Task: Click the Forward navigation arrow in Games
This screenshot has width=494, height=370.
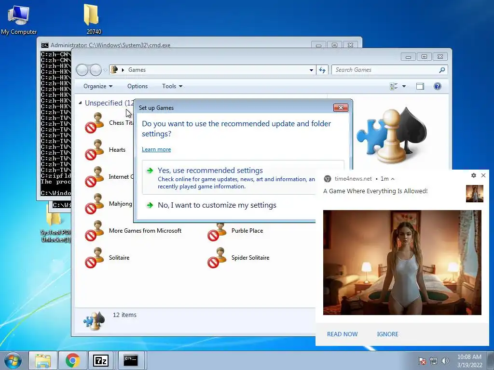Action: tap(96, 70)
